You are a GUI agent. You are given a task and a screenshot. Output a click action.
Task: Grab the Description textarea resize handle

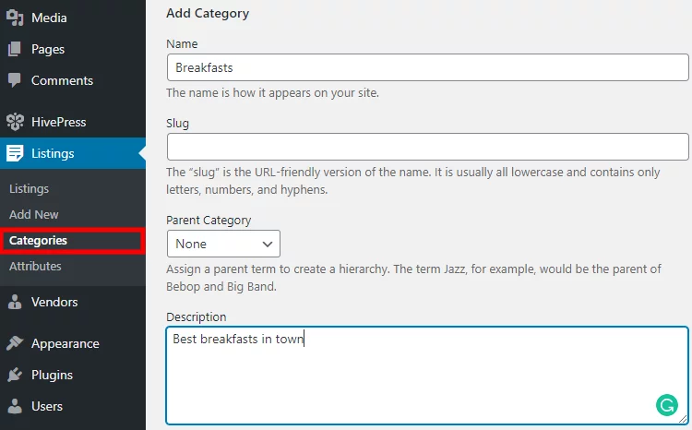pyautogui.click(x=683, y=420)
